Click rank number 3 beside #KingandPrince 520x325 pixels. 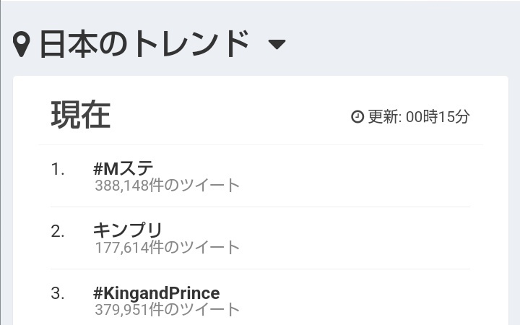click(58, 293)
